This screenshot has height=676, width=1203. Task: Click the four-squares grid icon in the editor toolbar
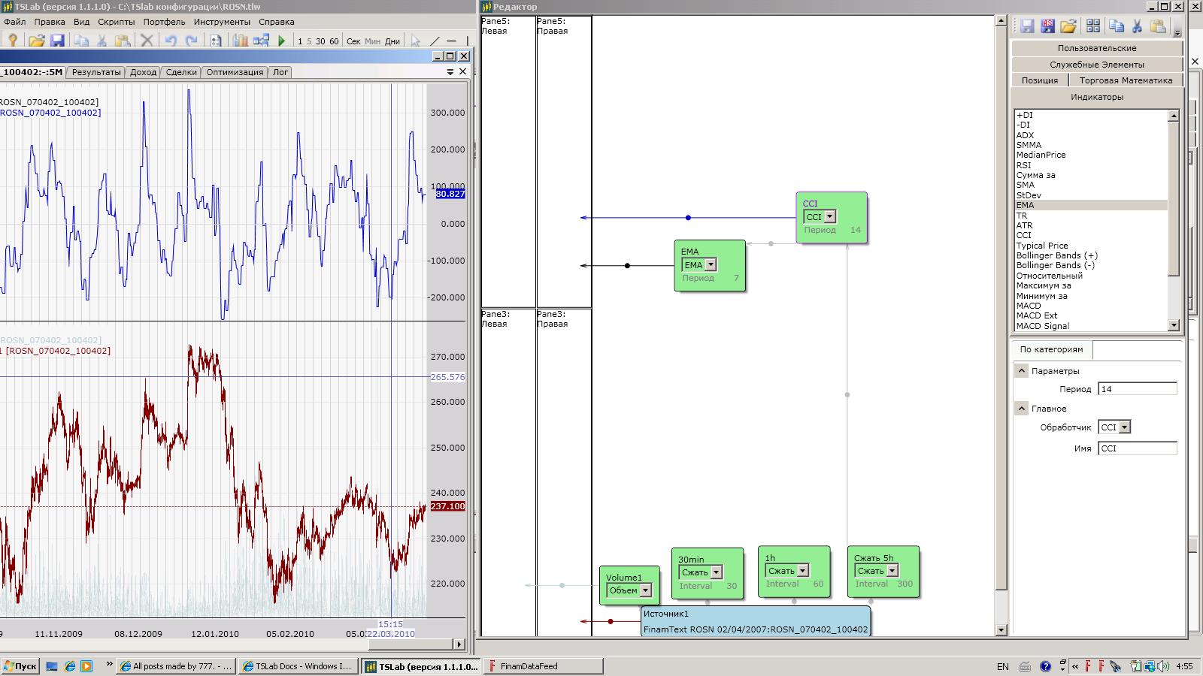point(1093,27)
